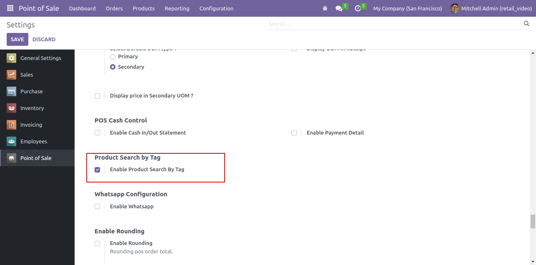
Task: Select the Secondary UOM radio option
Action: point(113,67)
